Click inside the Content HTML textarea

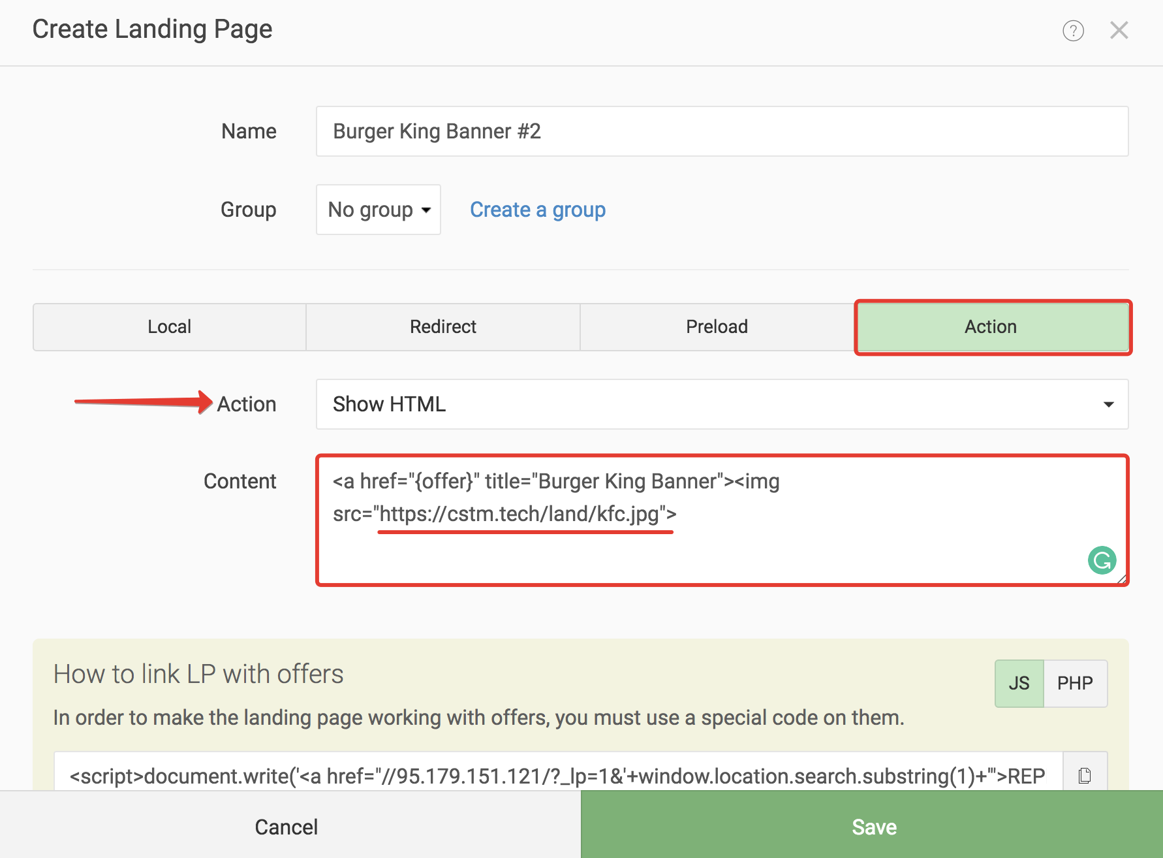click(x=722, y=520)
